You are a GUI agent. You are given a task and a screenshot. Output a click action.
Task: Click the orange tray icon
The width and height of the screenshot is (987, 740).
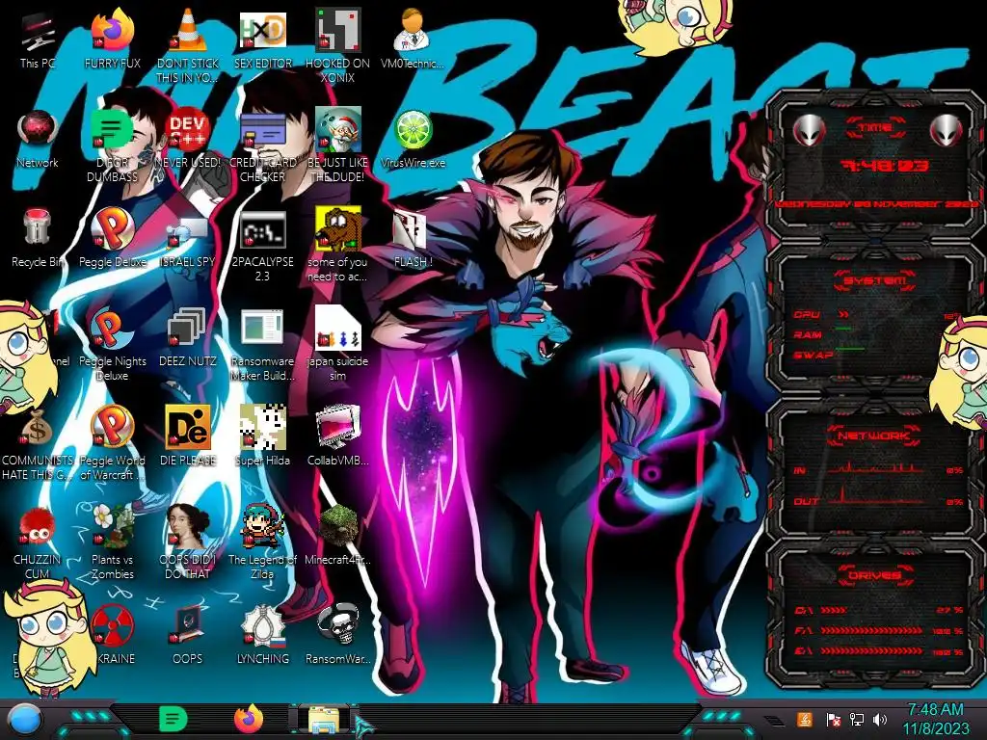805,719
